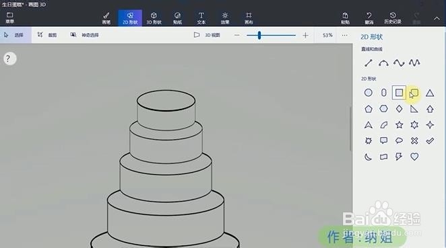
Task: Click the Paste button
Action: tap(346, 18)
